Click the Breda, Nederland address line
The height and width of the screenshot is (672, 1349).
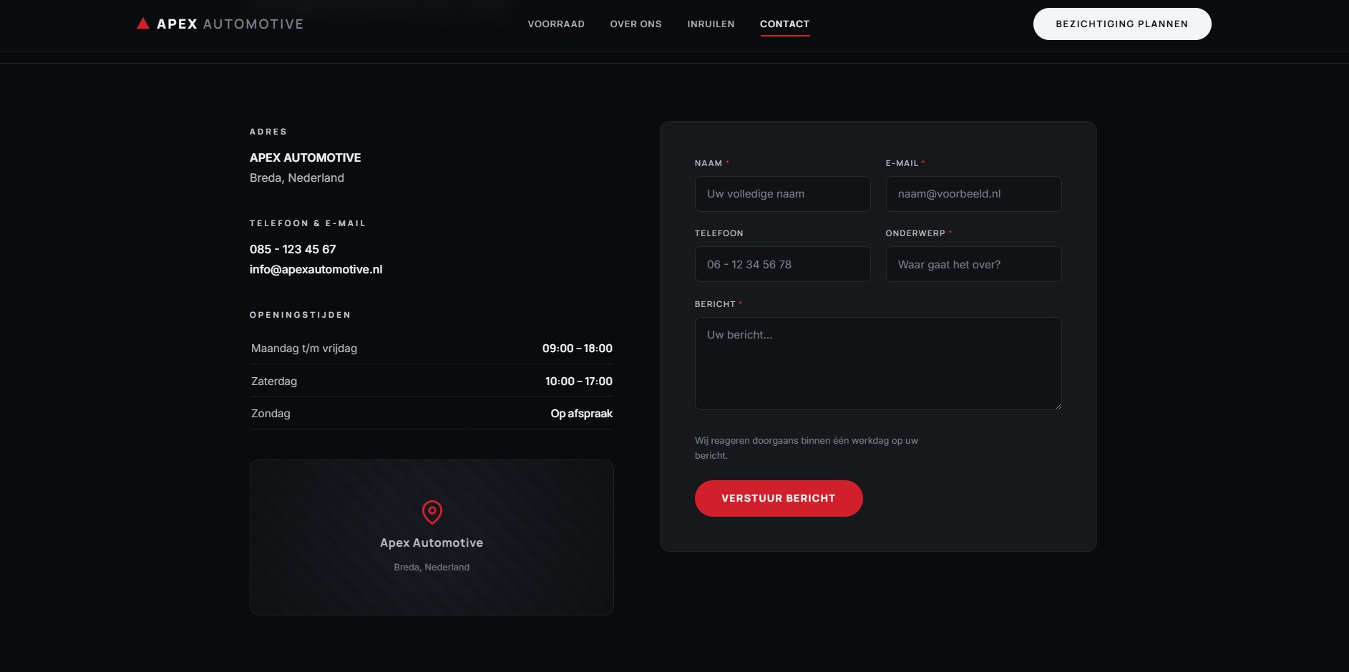click(x=297, y=177)
